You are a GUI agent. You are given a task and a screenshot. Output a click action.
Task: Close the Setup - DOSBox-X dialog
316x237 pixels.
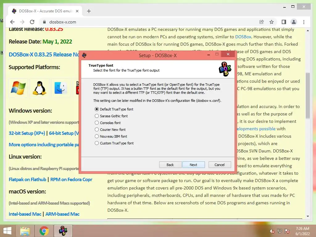click(228, 54)
